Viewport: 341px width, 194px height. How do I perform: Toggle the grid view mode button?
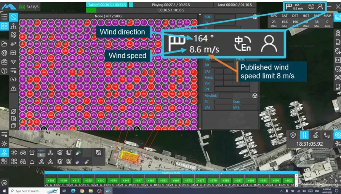[4, 26]
